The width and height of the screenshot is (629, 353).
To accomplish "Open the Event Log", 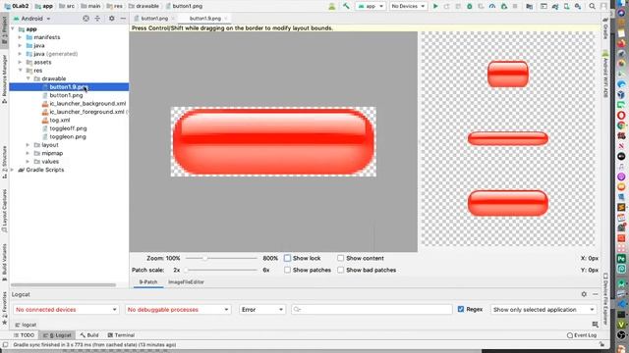I will [582, 335].
